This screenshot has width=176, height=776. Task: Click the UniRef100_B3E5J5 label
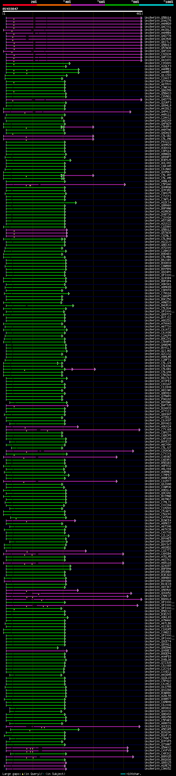click(x=158, y=160)
